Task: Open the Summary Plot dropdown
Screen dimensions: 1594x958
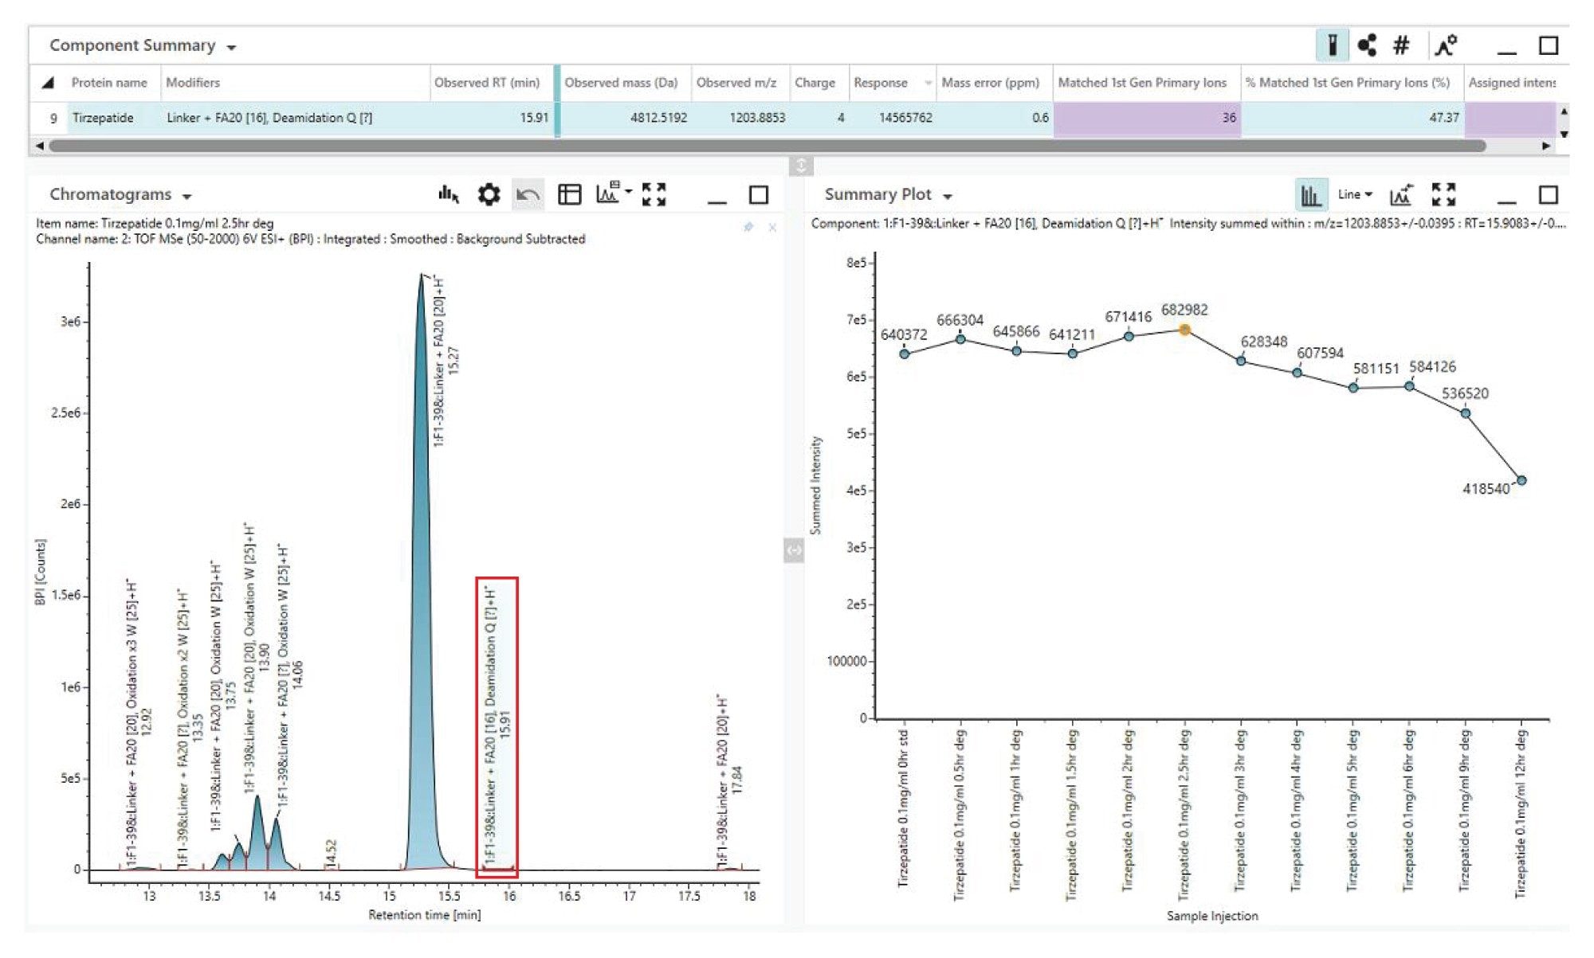Action: [948, 197]
